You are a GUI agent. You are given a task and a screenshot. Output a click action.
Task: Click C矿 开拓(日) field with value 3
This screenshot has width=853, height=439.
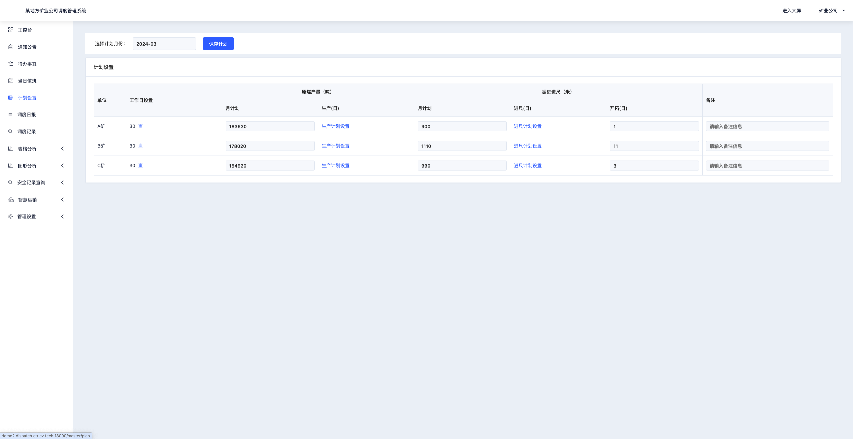point(654,166)
